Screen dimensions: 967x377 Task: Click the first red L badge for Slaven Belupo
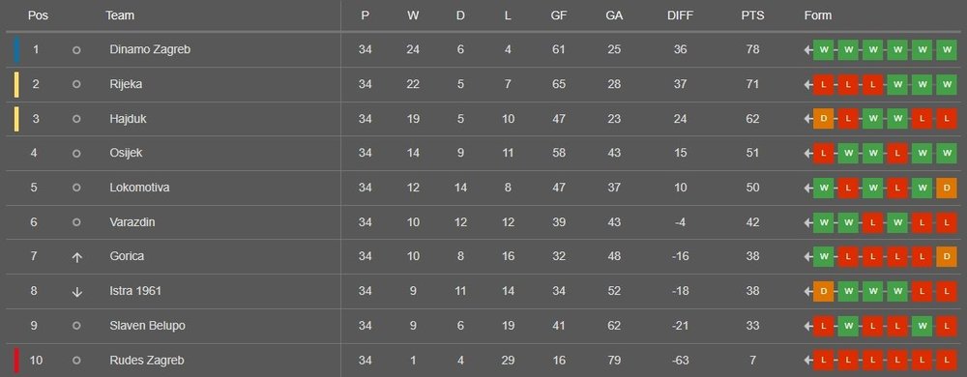(x=823, y=326)
